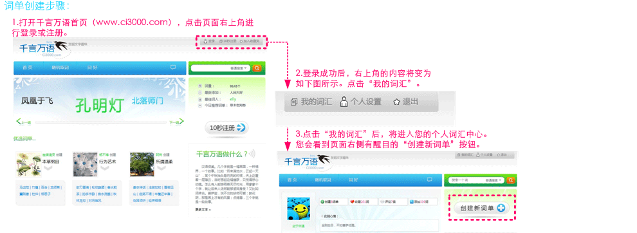
Task: Click 退出 in enlarged toolbar
Action: (406, 102)
